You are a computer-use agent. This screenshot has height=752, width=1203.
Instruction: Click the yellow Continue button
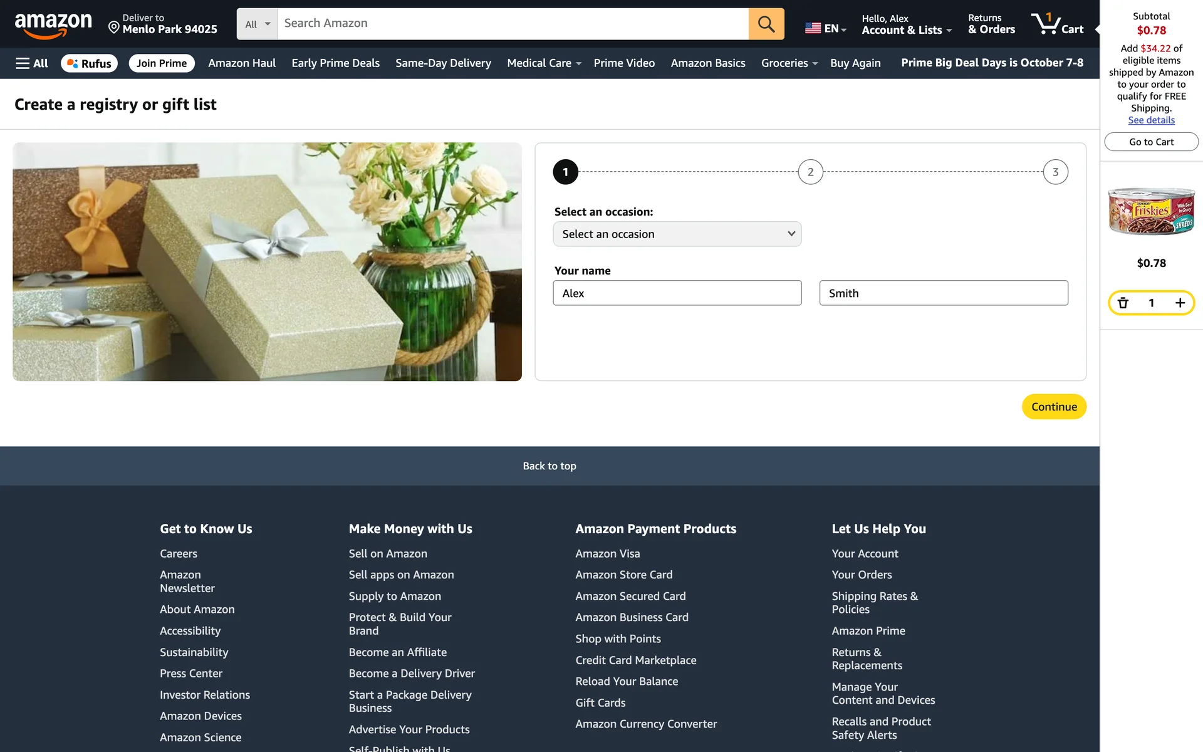point(1054,407)
